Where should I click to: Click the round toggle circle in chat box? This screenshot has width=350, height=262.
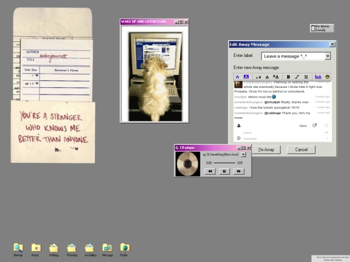(x=326, y=126)
